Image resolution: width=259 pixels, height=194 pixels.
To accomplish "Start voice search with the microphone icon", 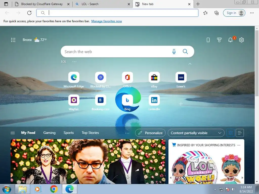I will [174, 52].
